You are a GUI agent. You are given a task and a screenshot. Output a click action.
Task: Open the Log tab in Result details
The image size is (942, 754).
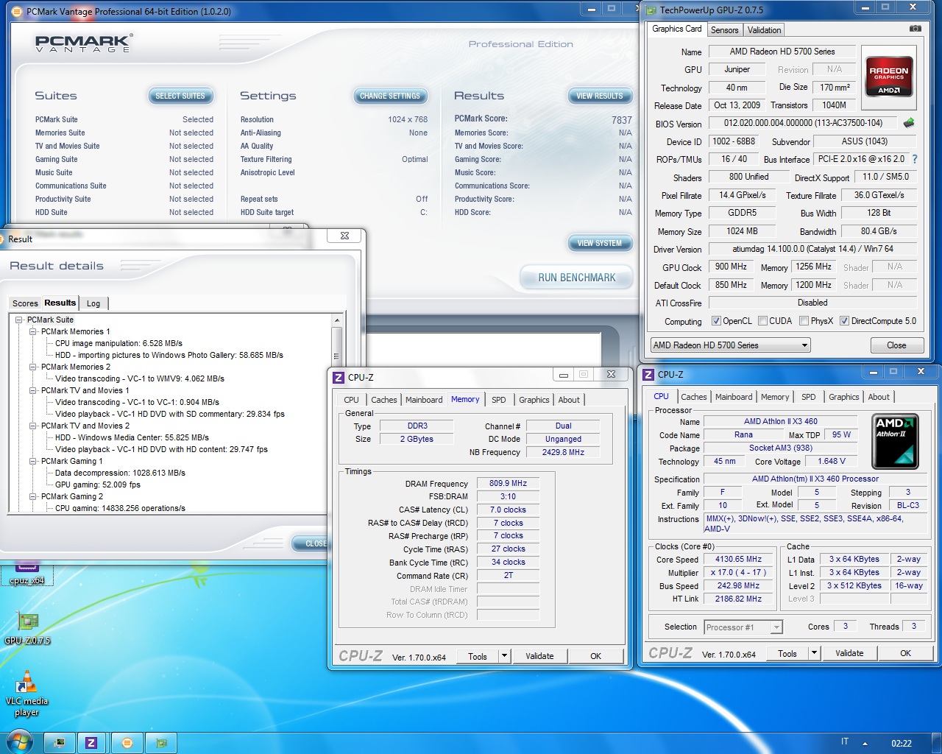[93, 303]
